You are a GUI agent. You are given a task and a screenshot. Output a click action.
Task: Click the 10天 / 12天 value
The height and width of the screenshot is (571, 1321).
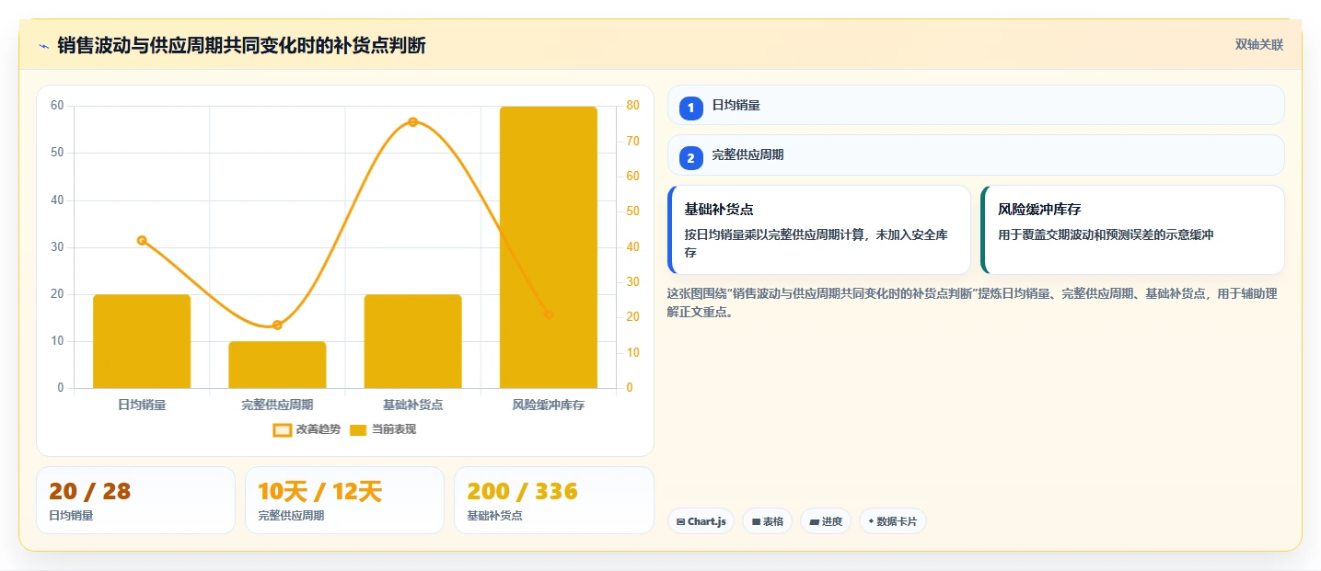click(x=319, y=491)
